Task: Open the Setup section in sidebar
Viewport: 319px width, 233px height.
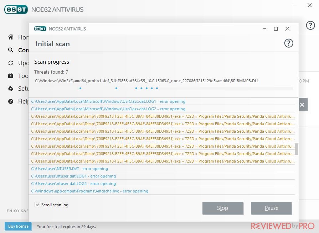Action: [23, 89]
